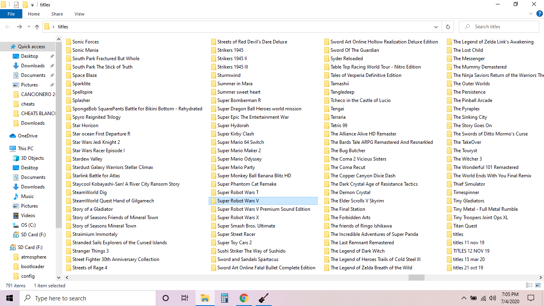Click the horizontal scrollbar thumb in file list
Screen dimensions: 544x306
[417, 277]
